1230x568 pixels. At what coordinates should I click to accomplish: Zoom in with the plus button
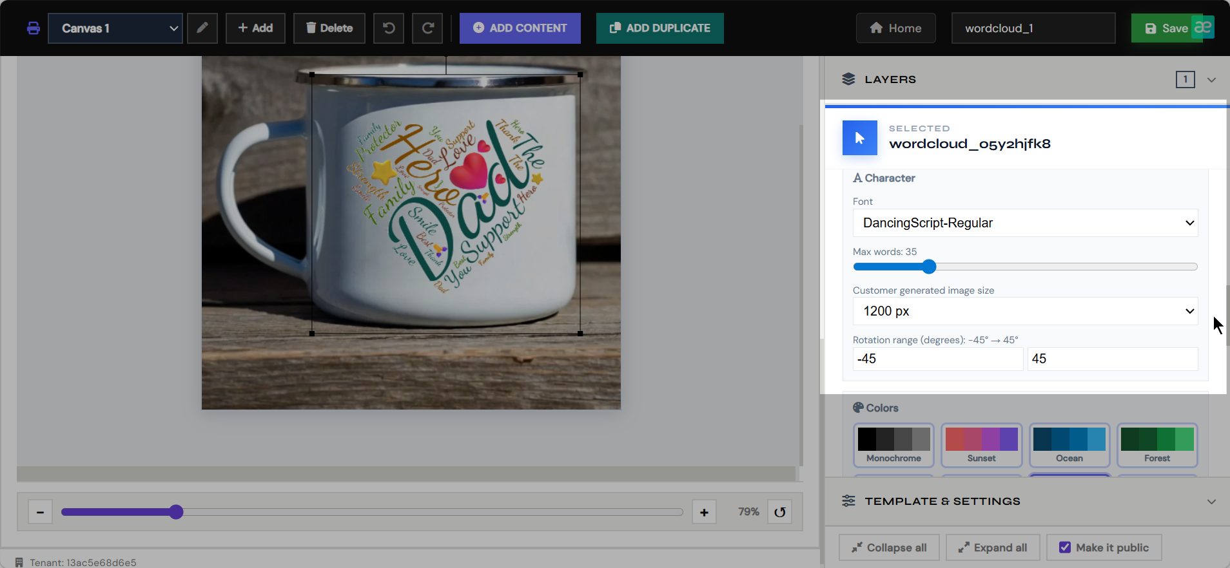(704, 512)
